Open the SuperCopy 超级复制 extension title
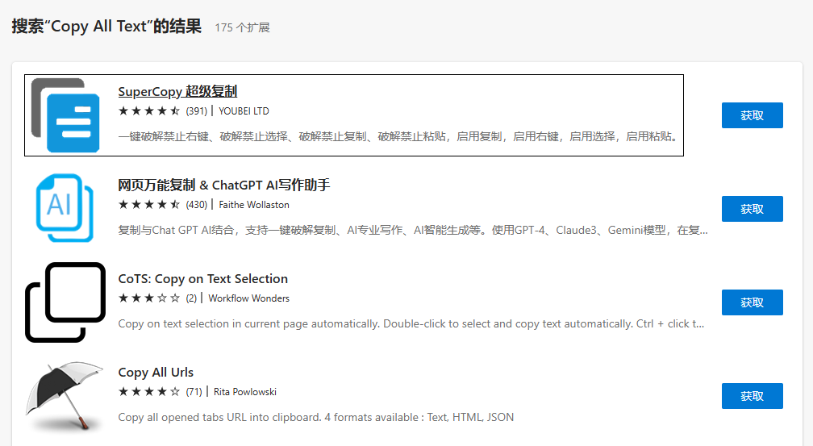 177,92
